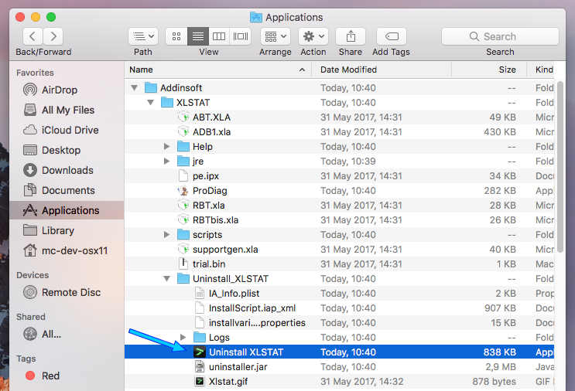The width and height of the screenshot is (575, 391).
Task: Open the Path dropdown in toolbar
Action: click(143, 36)
